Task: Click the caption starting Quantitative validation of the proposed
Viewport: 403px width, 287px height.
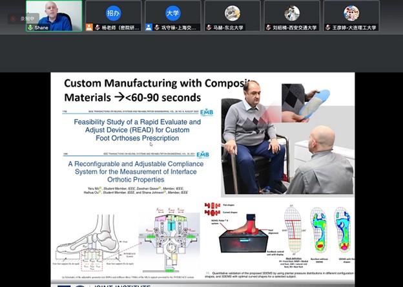Action: click(280, 275)
